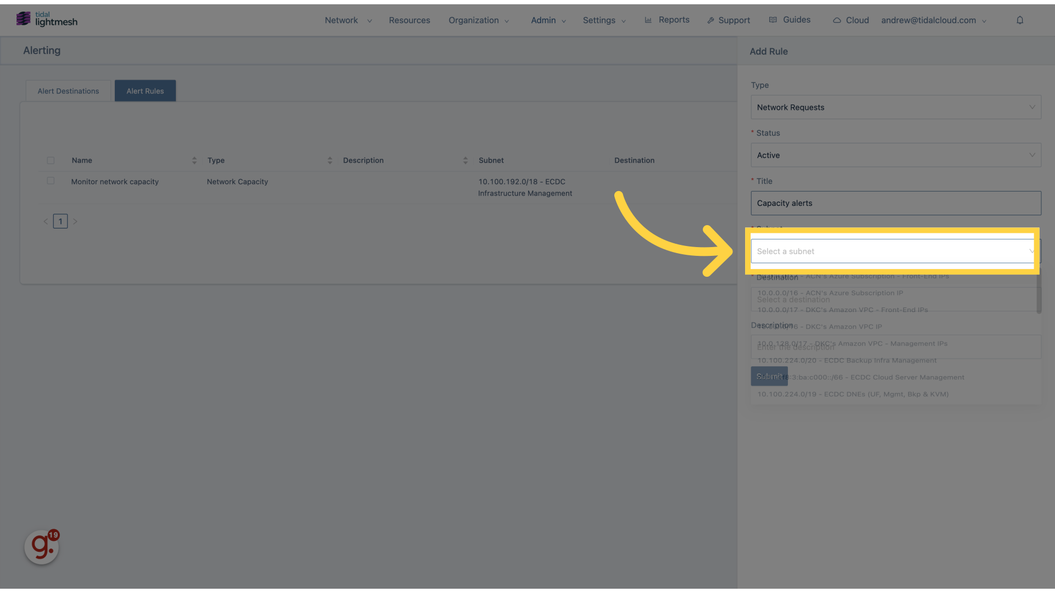Click the Destination column header
The width and height of the screenshot is (1055, 593).
634,160
